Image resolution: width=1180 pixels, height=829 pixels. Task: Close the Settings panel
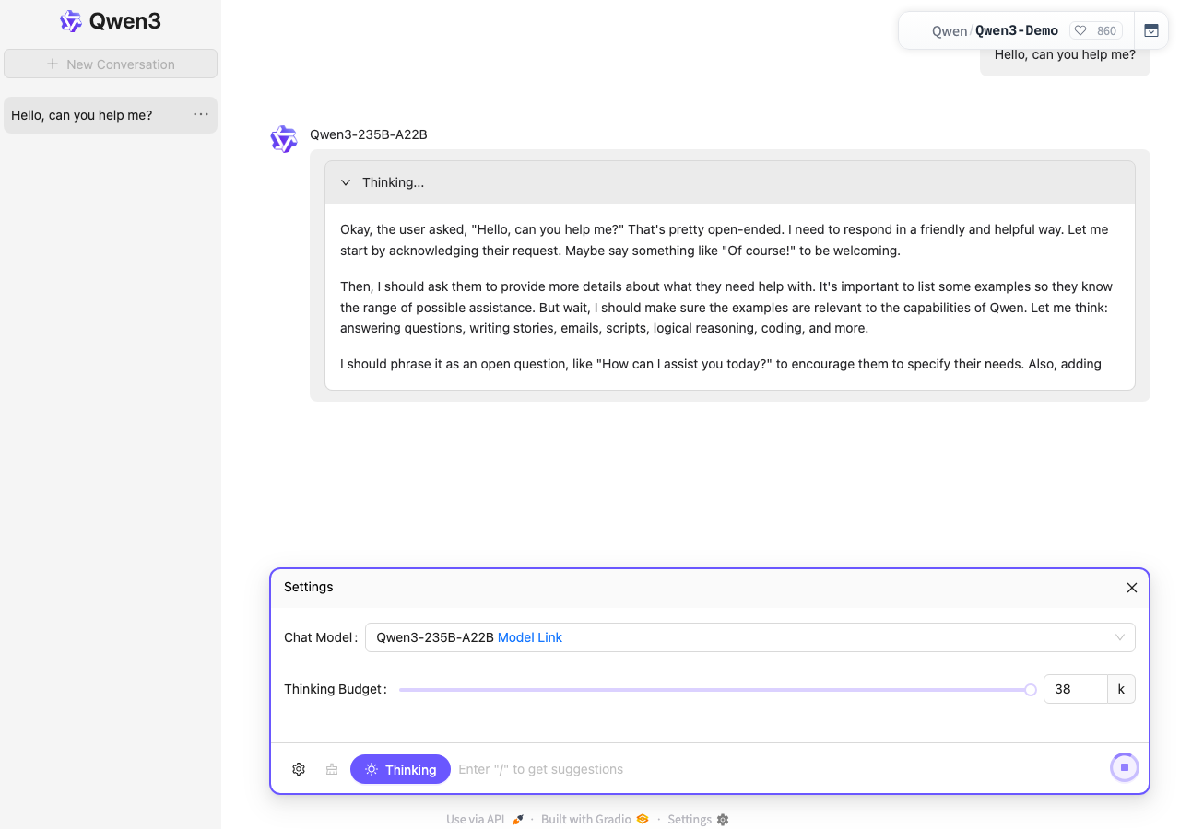pyautogui.click(x=1132, y=588)
